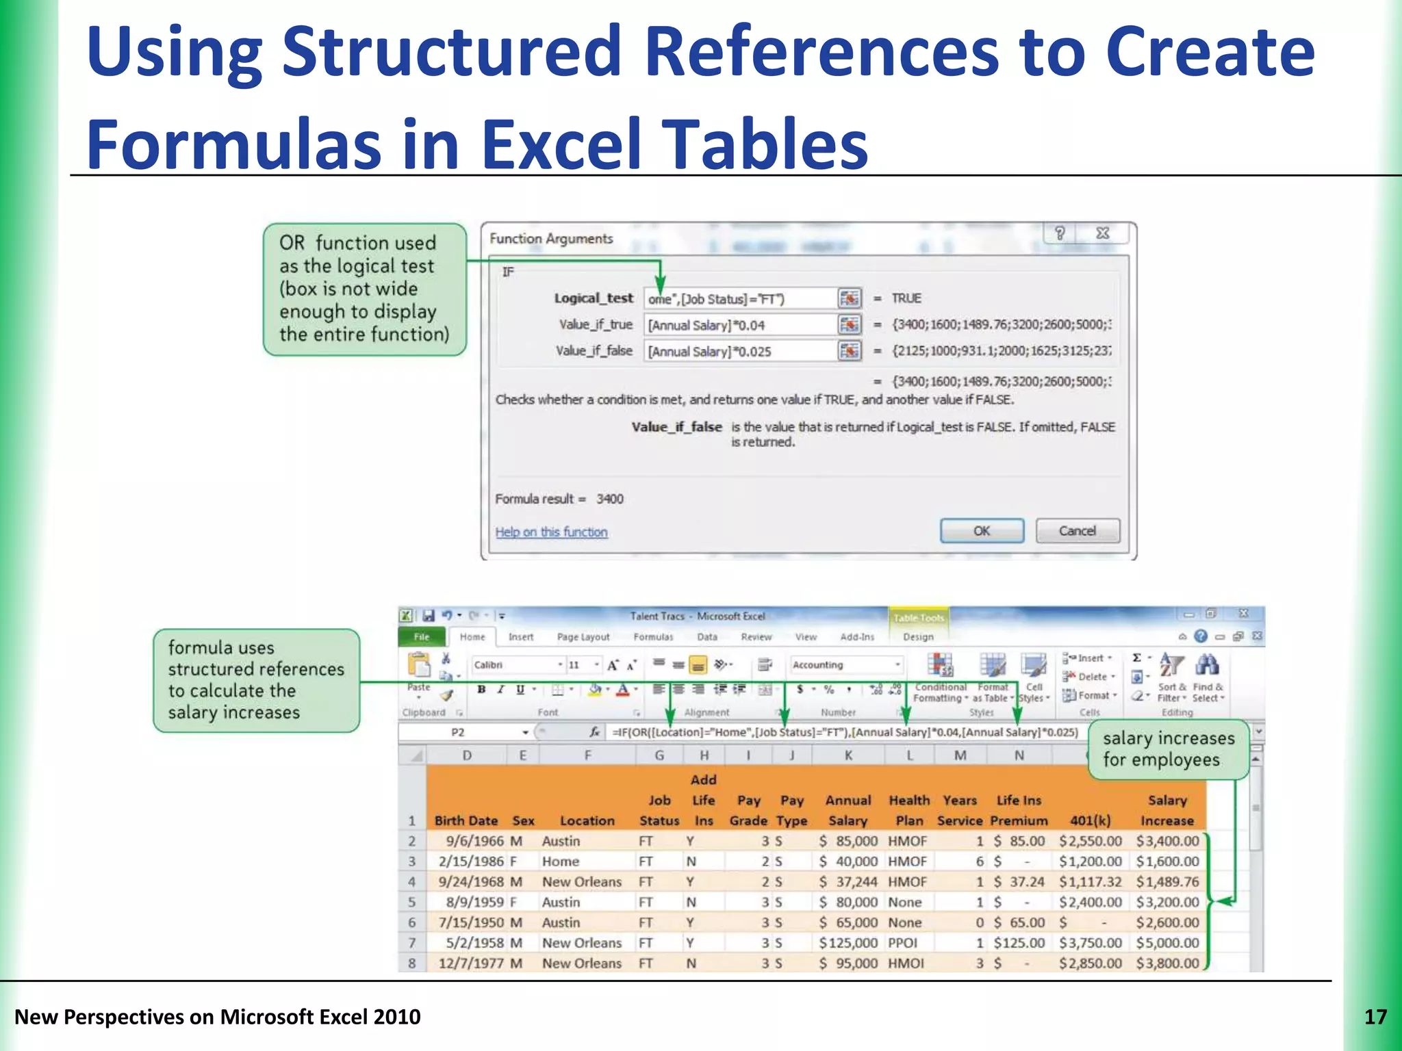Click the Format as Table icon

[993, 664]
